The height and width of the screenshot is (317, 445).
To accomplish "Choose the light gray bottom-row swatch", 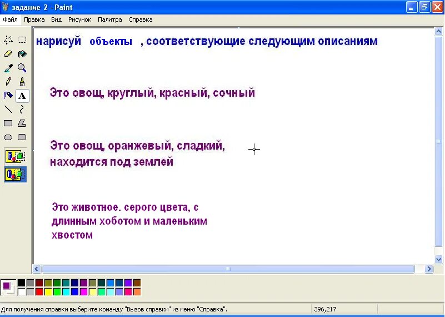I will [x=30, y=292].
